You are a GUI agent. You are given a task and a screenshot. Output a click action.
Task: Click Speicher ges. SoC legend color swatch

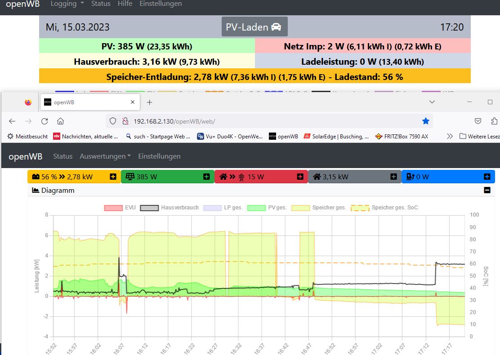[360, 208]
